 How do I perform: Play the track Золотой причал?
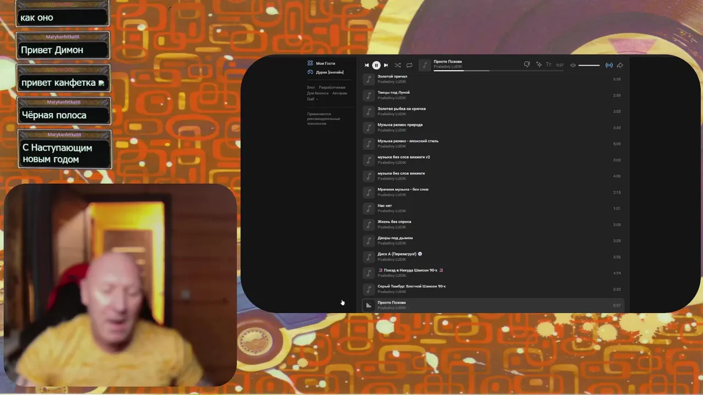click(493, 79)
